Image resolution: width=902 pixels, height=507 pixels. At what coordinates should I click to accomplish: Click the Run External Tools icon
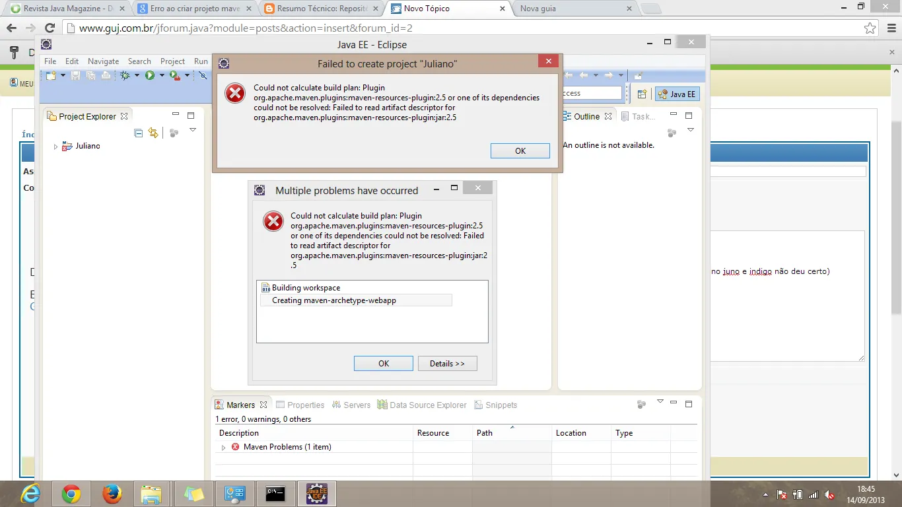[175, 76]
